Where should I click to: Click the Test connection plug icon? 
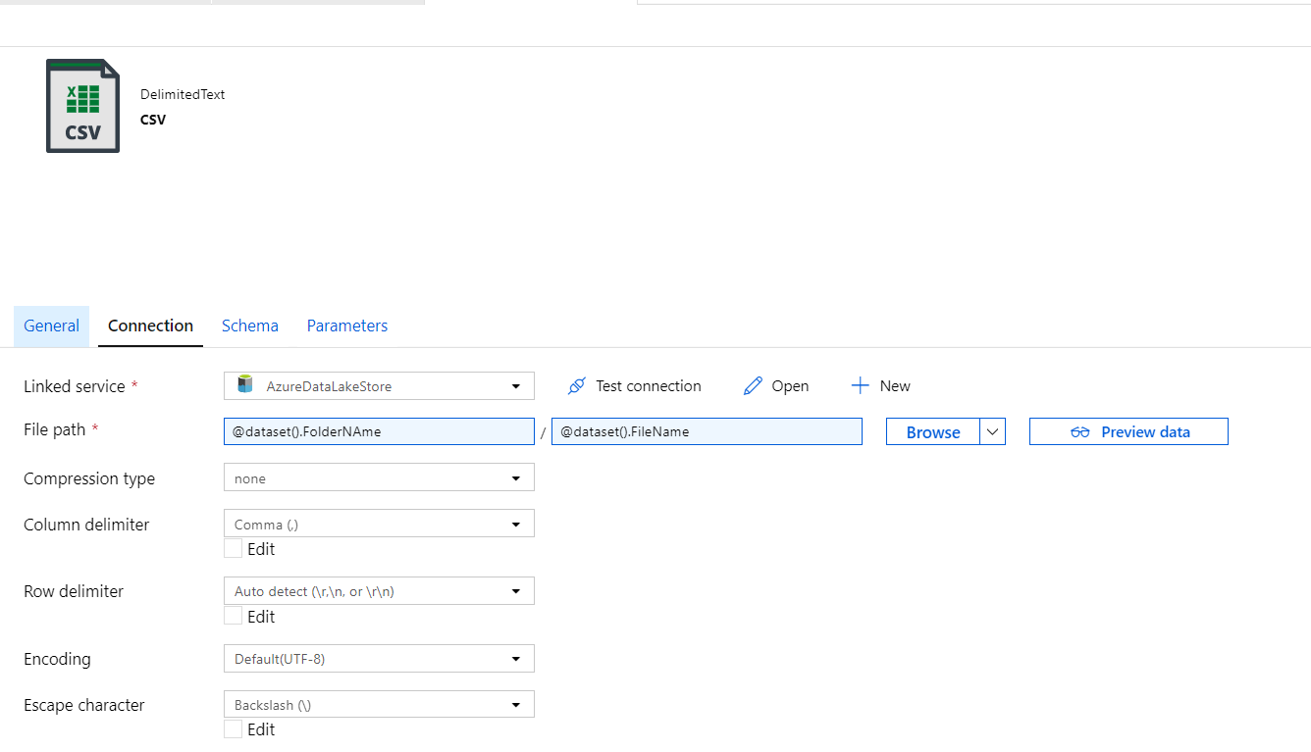coord(578,385)
